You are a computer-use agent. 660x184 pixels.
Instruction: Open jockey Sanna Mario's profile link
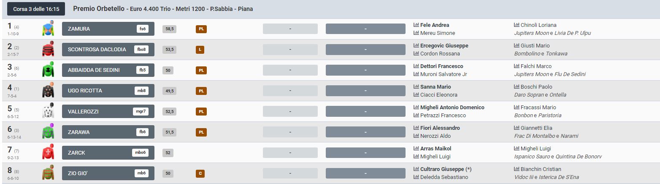tap(435, 87)
